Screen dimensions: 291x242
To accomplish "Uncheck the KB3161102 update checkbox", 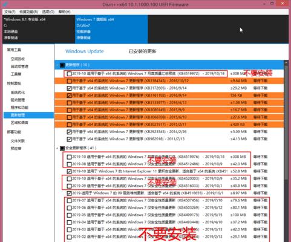I will pos(69,96).
